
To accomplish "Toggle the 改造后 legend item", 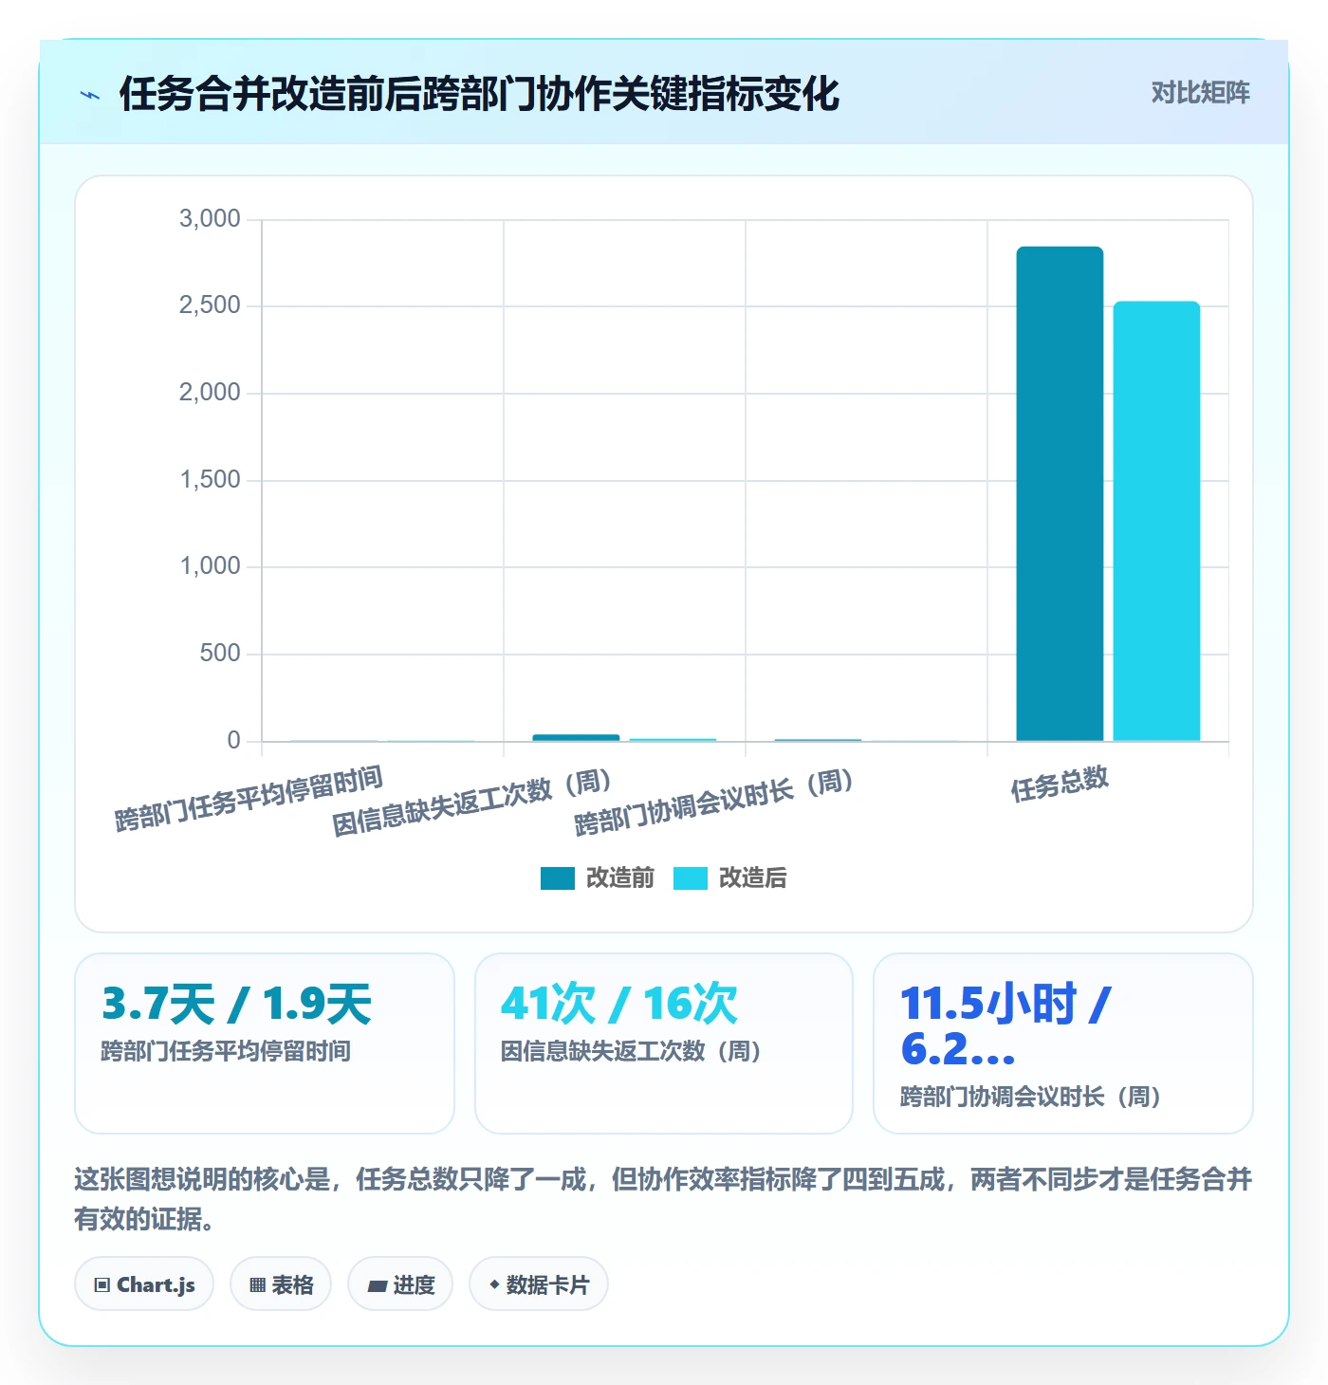I will click(x=730, y=877).
